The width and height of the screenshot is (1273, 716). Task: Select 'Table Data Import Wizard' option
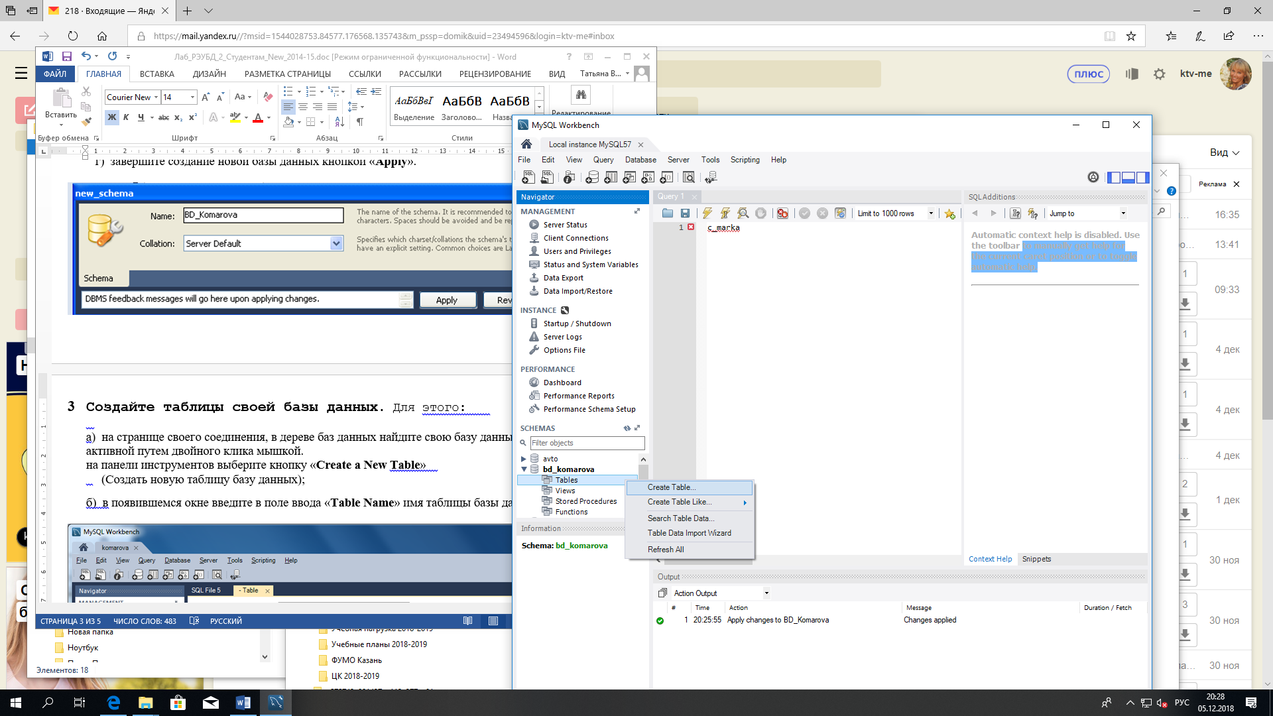(x=690, y=532)
